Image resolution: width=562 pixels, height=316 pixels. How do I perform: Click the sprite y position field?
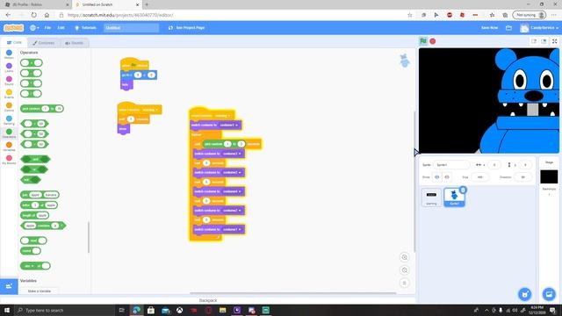(525, 165)
